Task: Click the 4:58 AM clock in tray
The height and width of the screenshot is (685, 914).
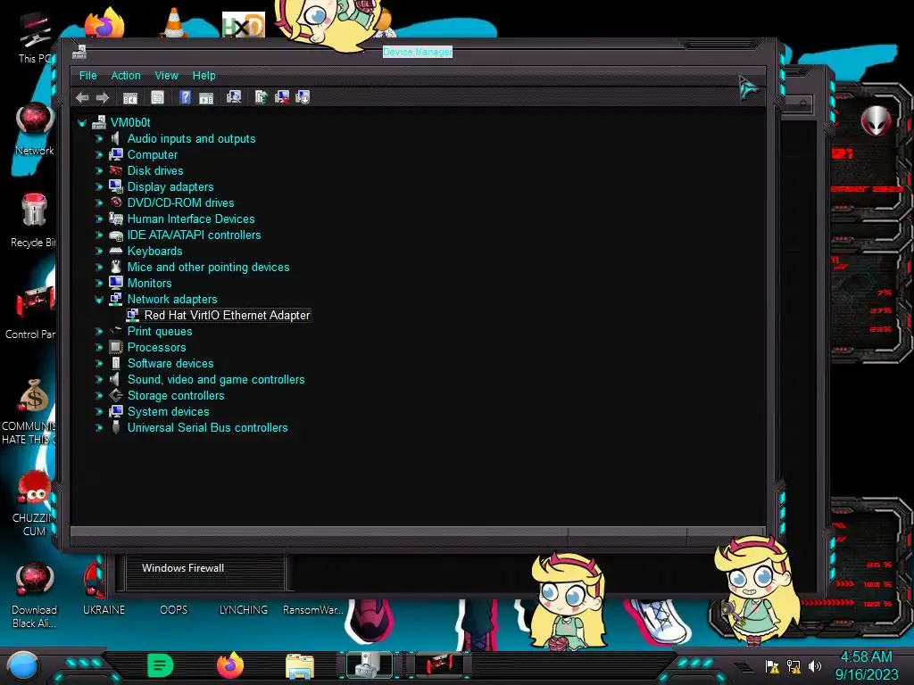Action: [x=866, y=657]
